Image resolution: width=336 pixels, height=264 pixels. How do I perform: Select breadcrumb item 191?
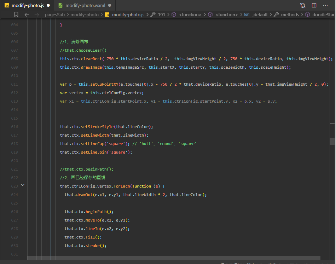coord(161,15)
